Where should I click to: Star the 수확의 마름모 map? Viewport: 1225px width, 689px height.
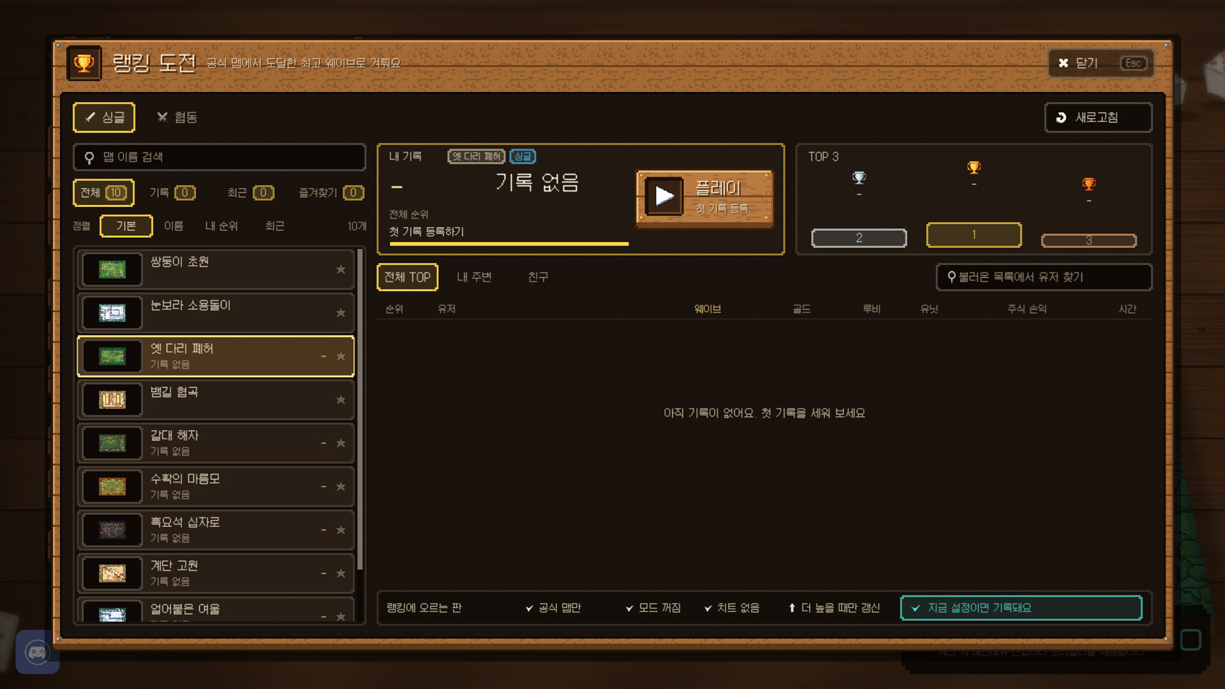pyautogui.click(x=341, y=487)
